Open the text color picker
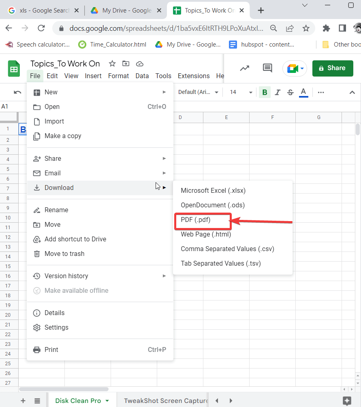The image size is (361, 407). [303, 92]
